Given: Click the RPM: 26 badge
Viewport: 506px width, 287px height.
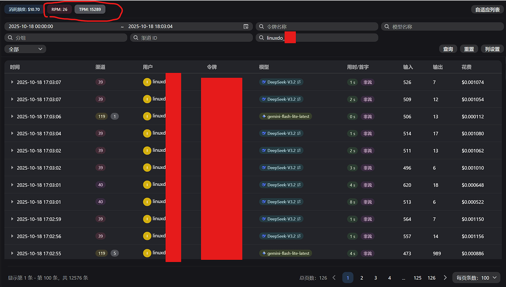Looking at the screenshot, I should coord(59,9).
